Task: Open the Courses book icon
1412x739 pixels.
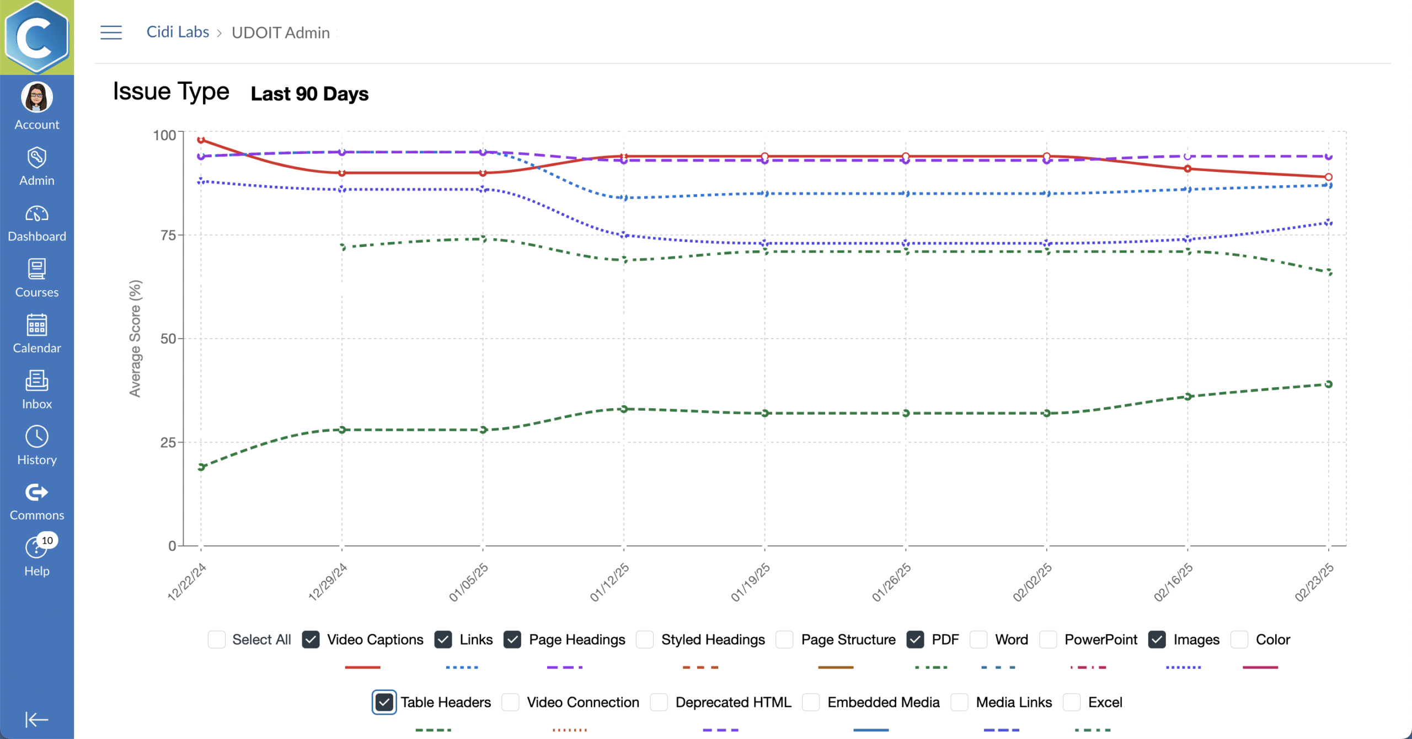Action: point(36,270)
